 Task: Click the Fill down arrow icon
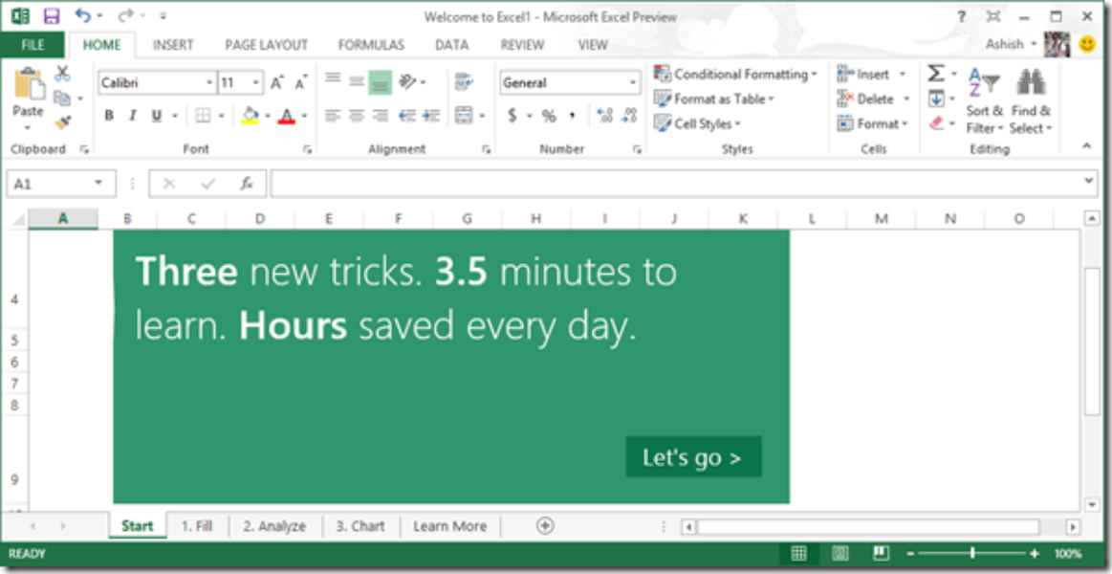(936, 99)
